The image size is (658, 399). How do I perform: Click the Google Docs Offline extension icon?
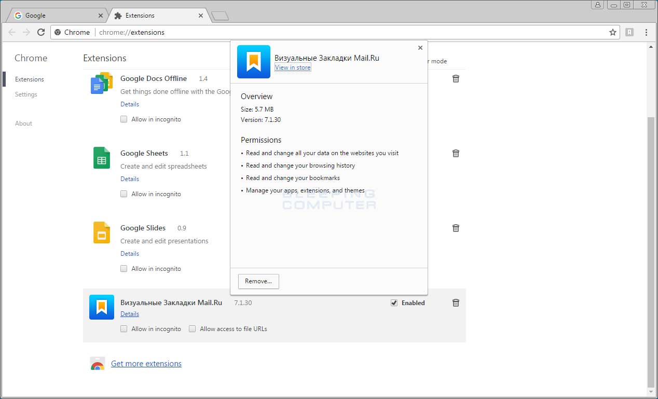click(101, 83)
